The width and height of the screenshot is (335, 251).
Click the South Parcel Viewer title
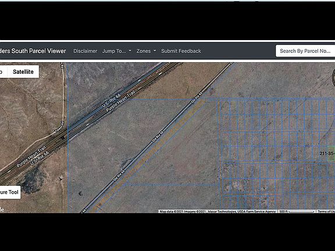(x=33, y=51)
